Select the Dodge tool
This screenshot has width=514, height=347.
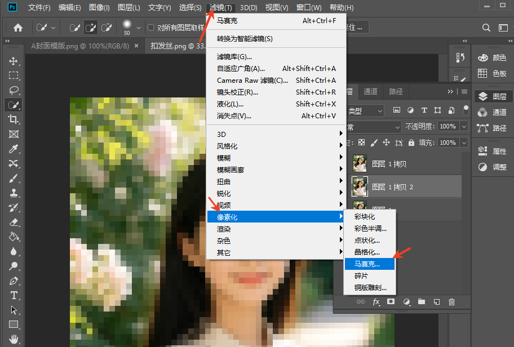coord(14,266)
